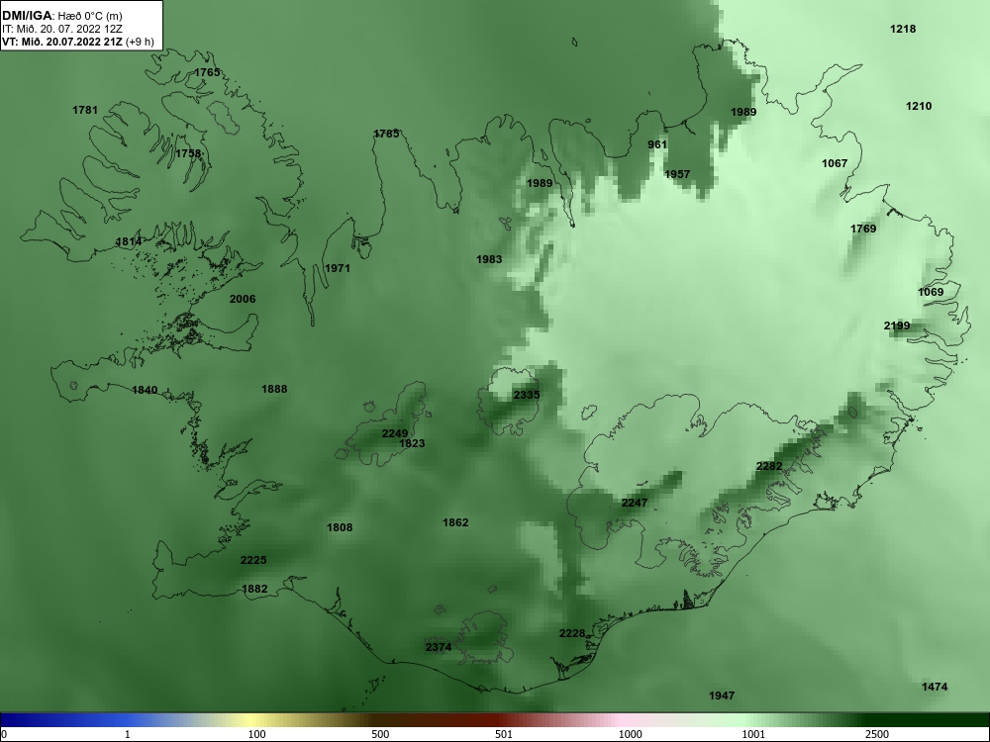Click the legend label 1000

[x=630, y=734]
